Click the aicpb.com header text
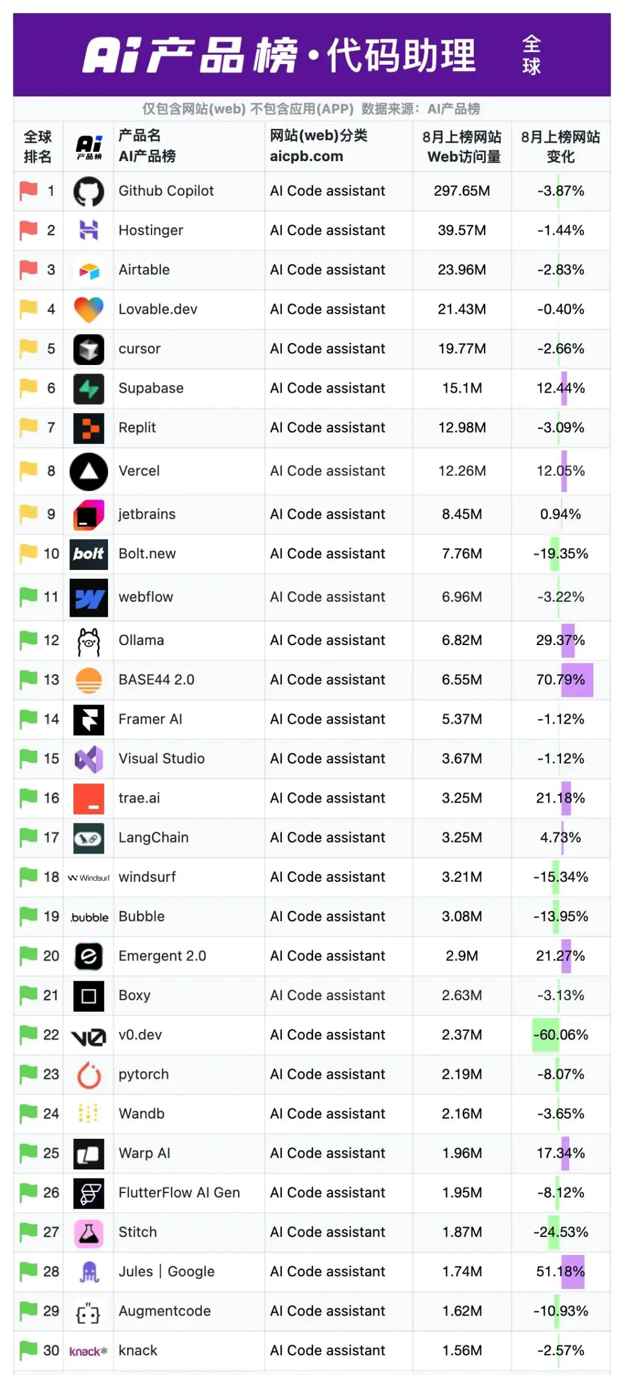The height and width of the screenshot is (1375, 624). pos(306,156)
